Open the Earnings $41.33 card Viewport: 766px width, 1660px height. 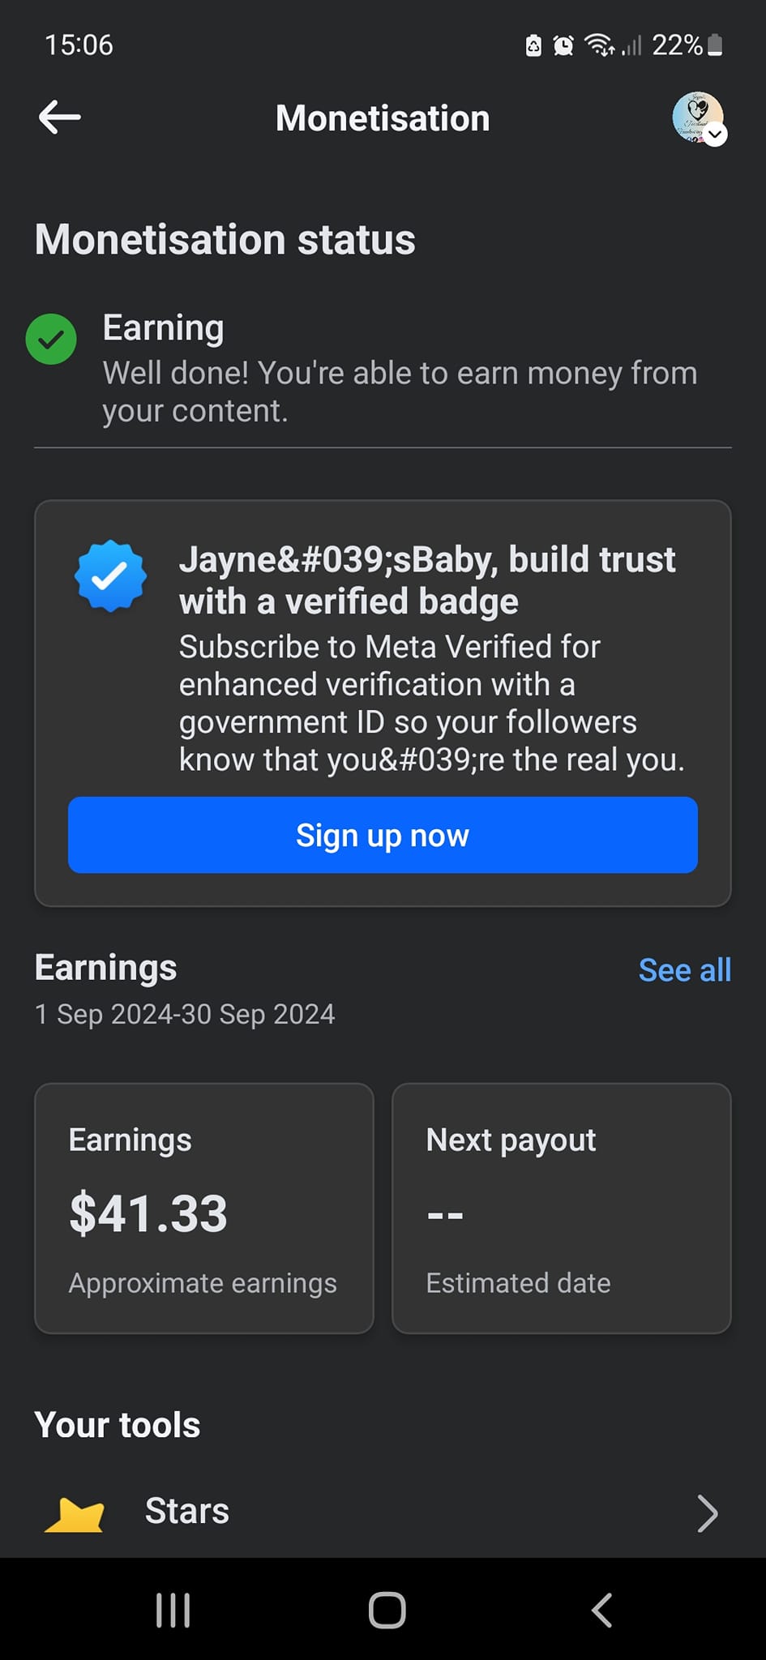coord(204,1209)
